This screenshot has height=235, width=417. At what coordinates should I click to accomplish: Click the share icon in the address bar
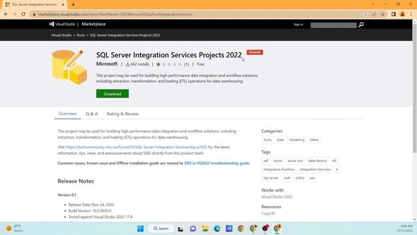(x=374, y=14)
